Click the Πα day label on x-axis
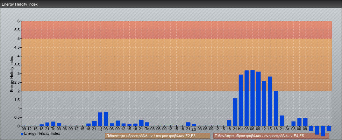Image resolution: width=342 pixels, height=140 pixels. click(x=147, y=129)
